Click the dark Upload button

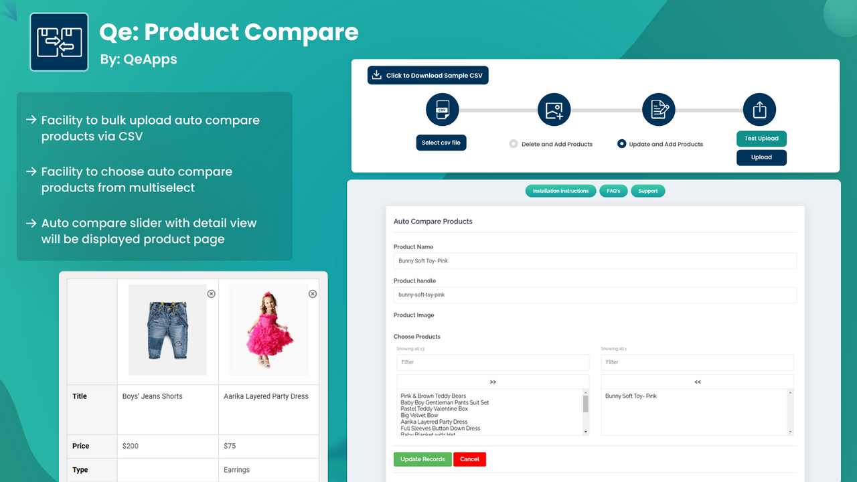tap(761, 157)
